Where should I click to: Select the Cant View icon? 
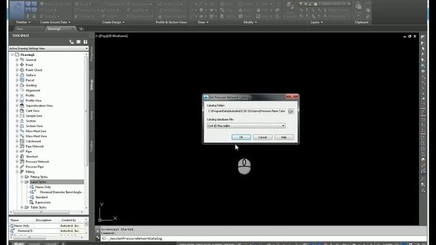22,110
